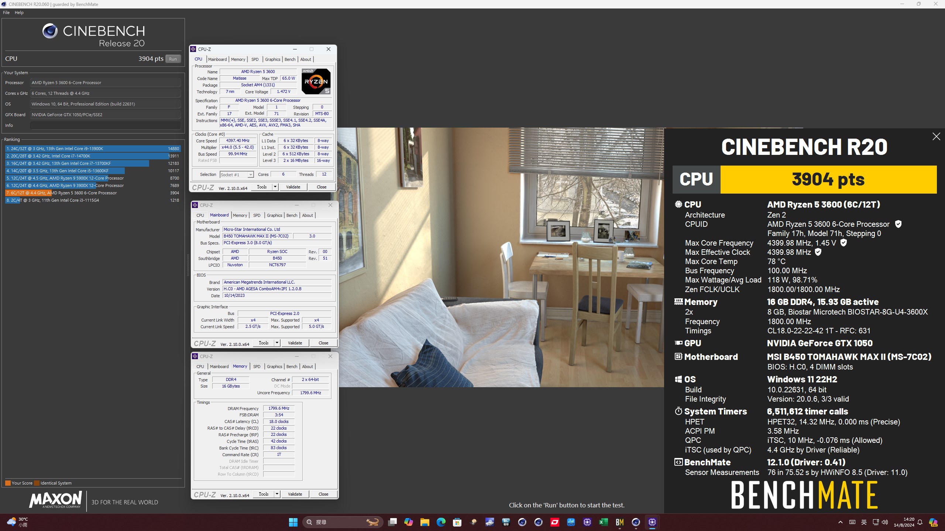Viewport: 945px width, 531px height.
Task: Click the 'Identical System' legend swatch
Action: 37,483
